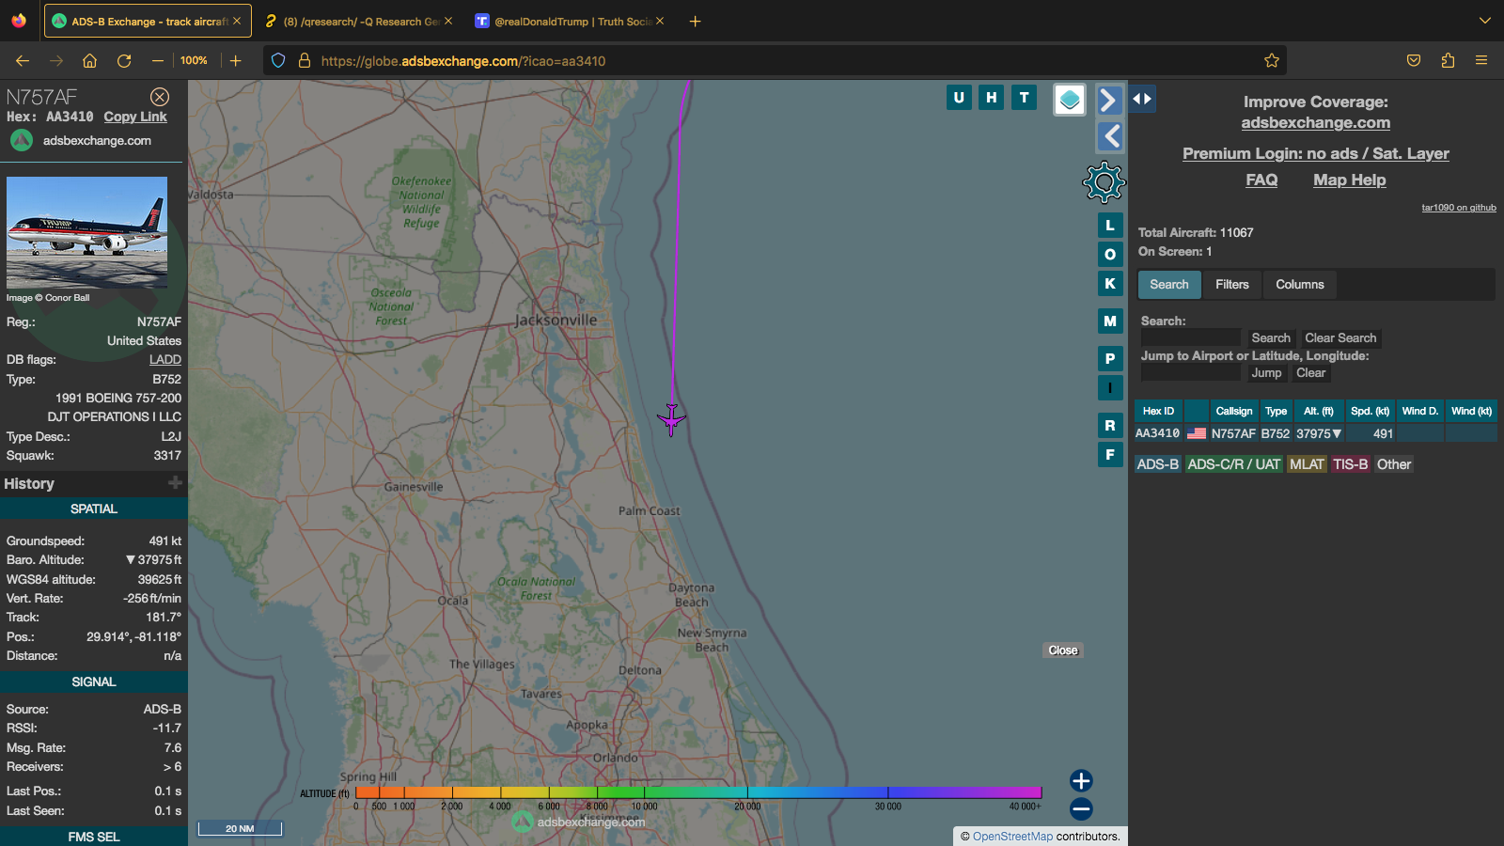Select AA3410 row in aircraft table

(x=1315, y=433)
